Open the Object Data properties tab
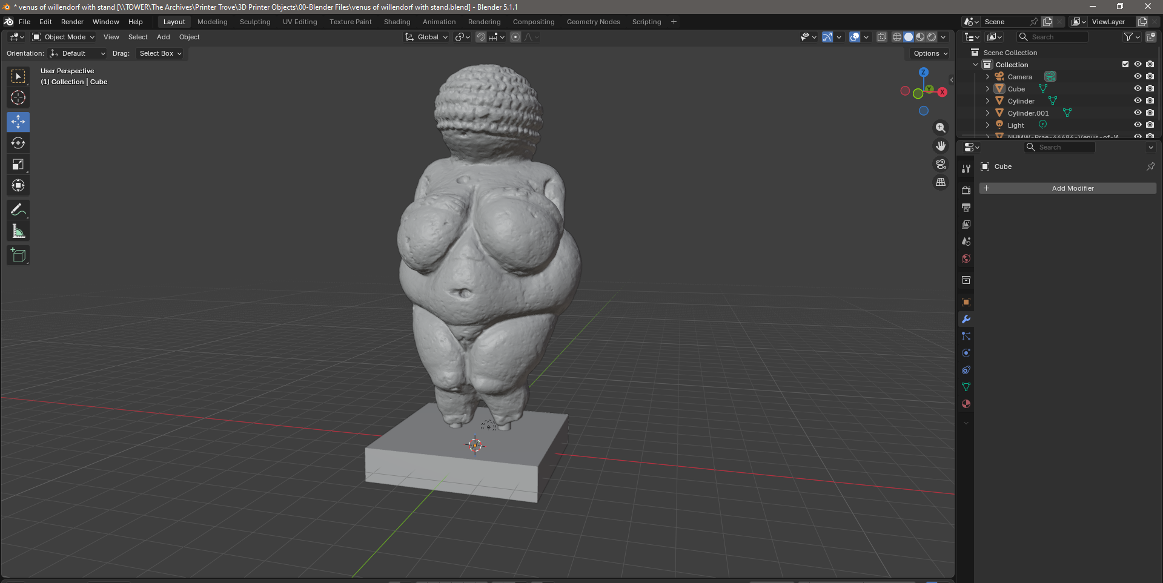This screenshot has height=583, width=1163. click(966, 387)
